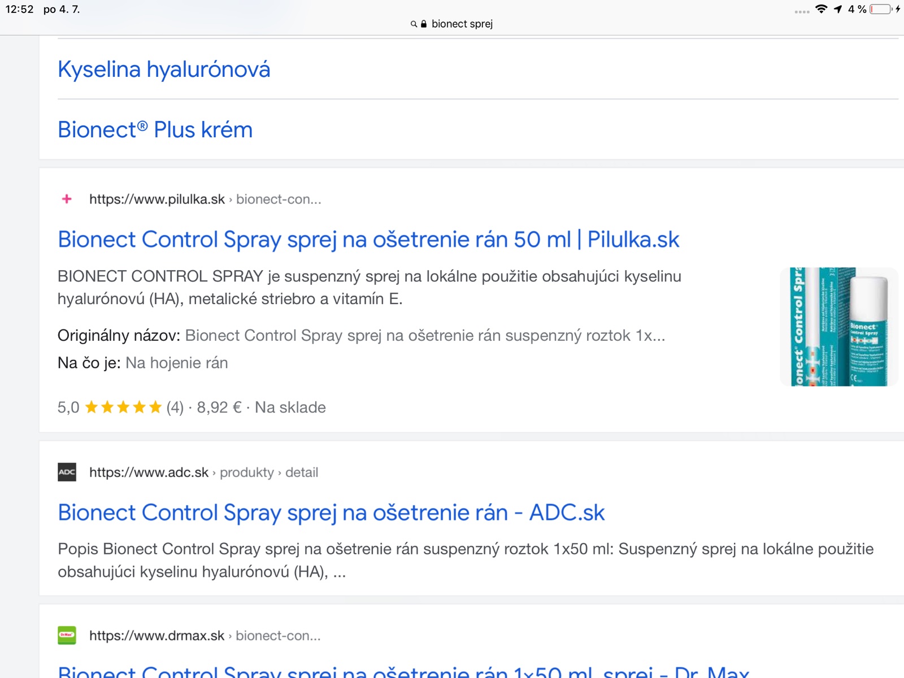Tap the clock time in status bar
The height and width of the screenshot is (678, 904).
tap(20, 9)
